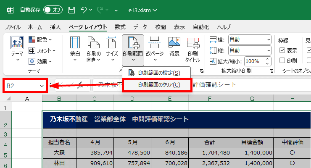
Task: Open the 横 width 自動 combo box
Action: [x=250, y=39]
